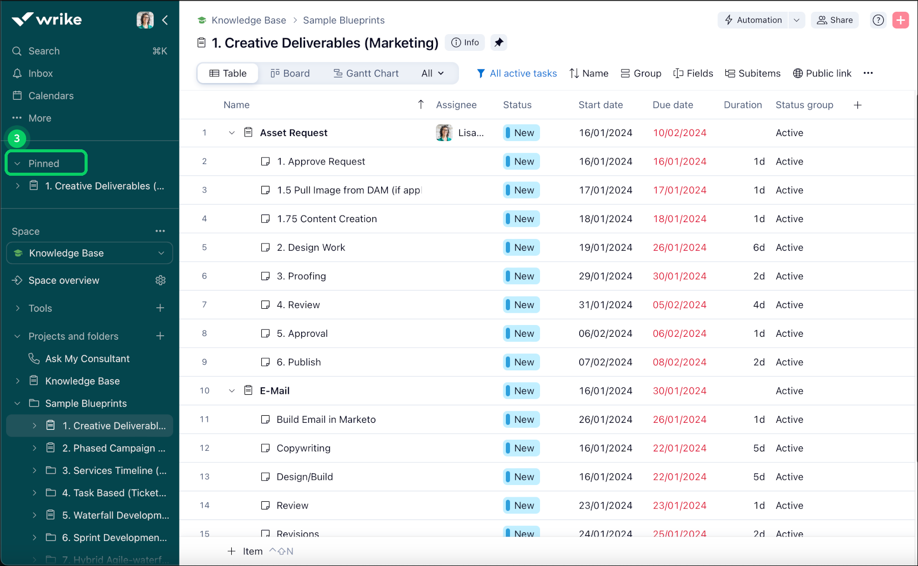Click Lisa's avatar on Asset Request
Screen dimensions: 918x566
pos(444,132)
